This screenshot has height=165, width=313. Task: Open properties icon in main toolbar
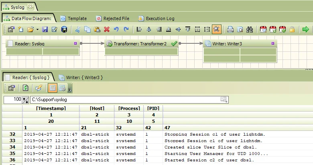(11, 30)
